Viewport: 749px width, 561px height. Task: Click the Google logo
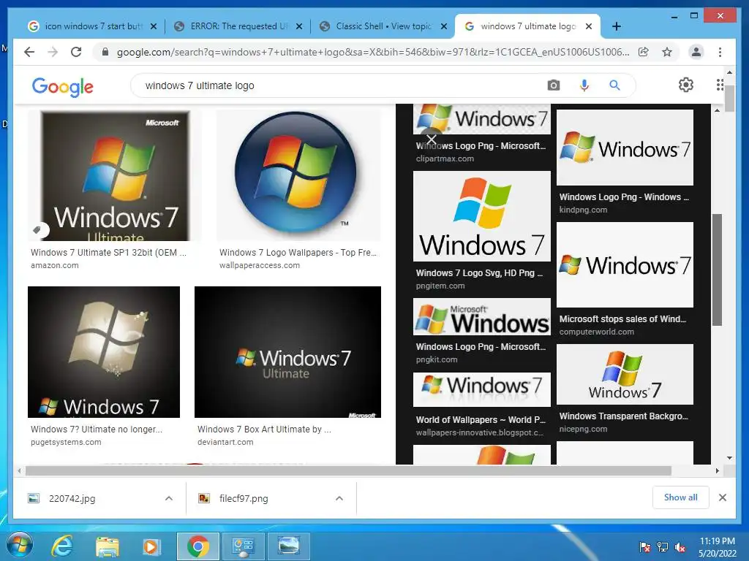tap(63, 87)
